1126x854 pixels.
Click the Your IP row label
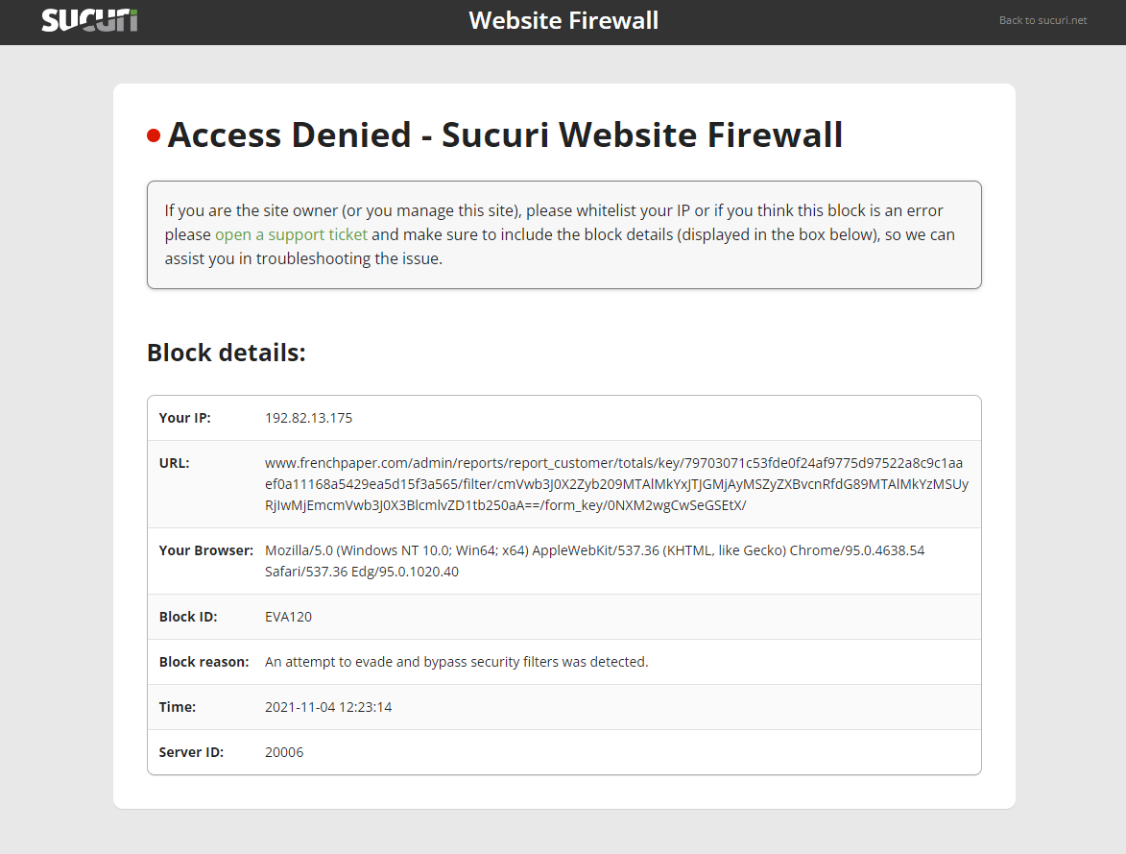point(184,418)
